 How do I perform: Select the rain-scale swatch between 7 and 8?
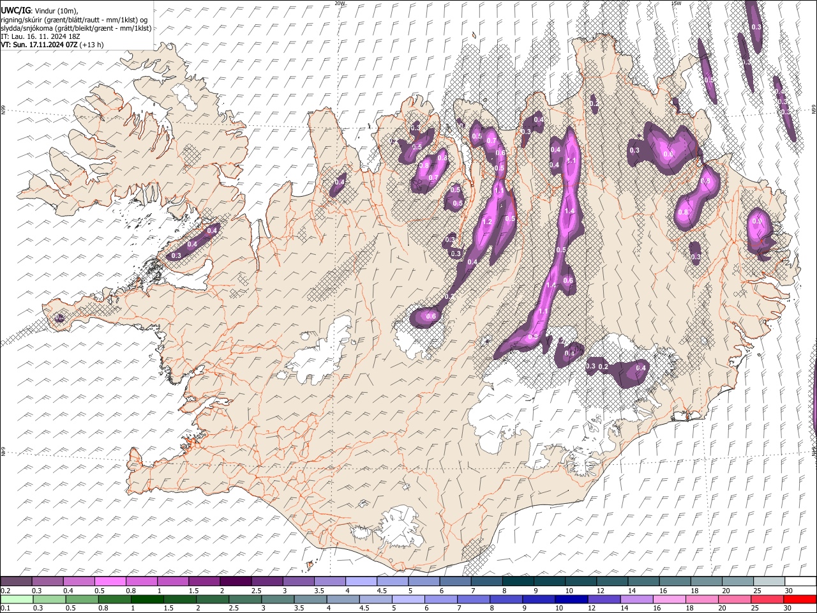point(475,600)
